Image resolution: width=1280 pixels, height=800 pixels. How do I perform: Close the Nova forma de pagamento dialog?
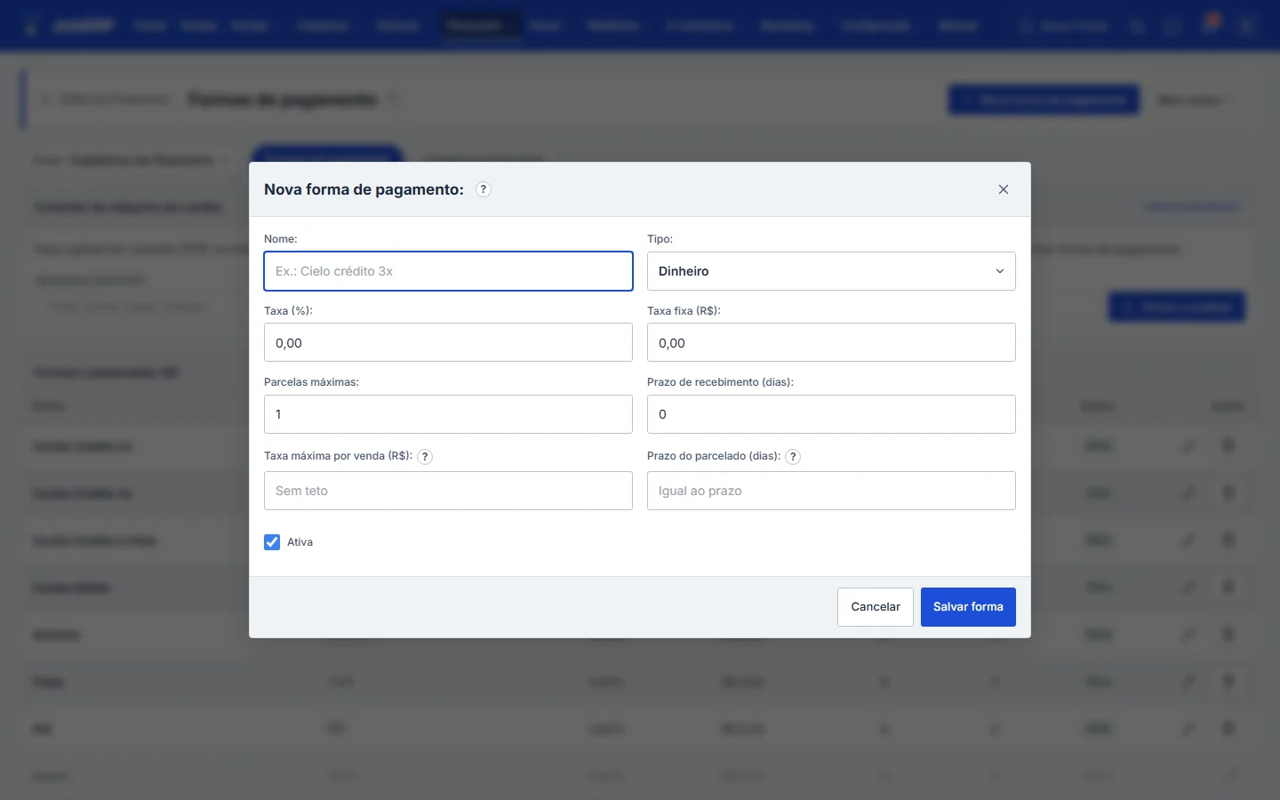tap(1004, 189)
